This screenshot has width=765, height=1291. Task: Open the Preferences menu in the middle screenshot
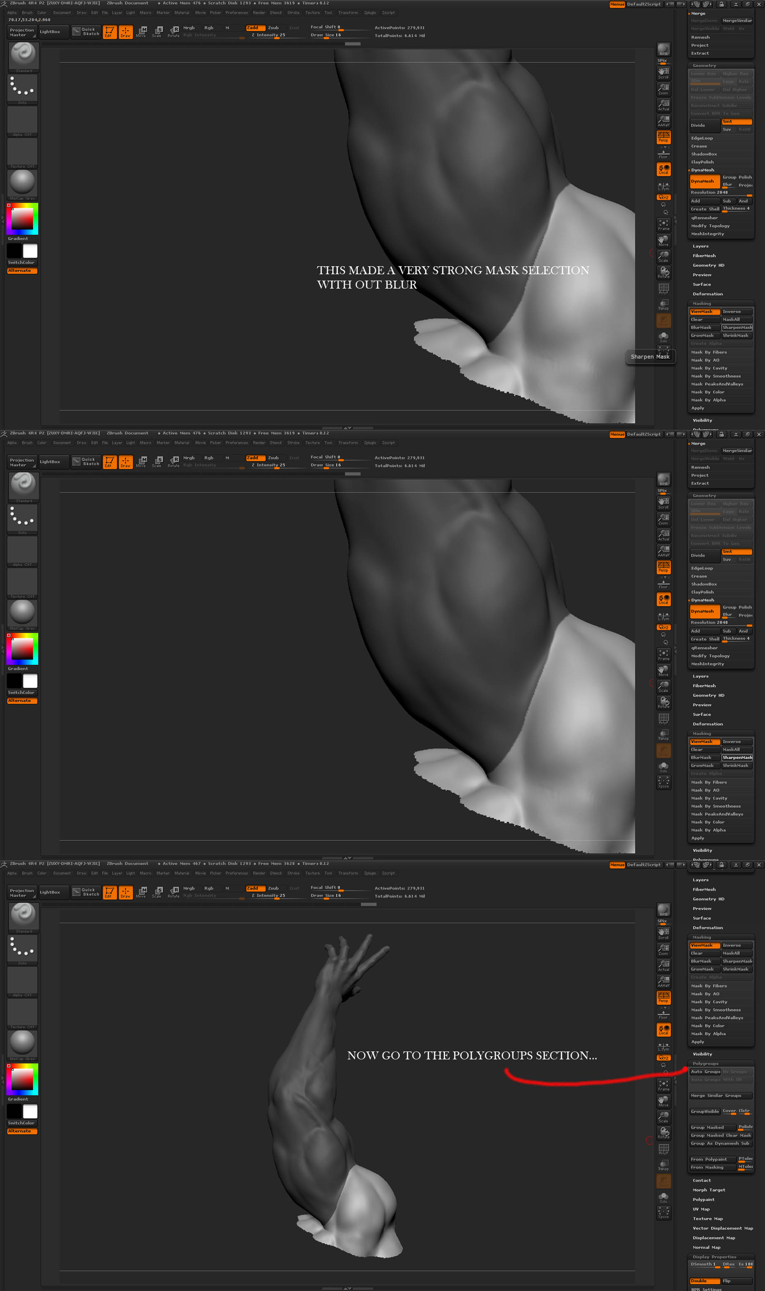click(x=237, y=443)
